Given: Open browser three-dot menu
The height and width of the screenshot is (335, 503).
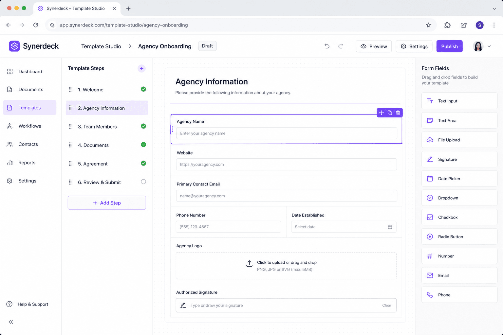Looking at the screenshot, I should point(494,25).
